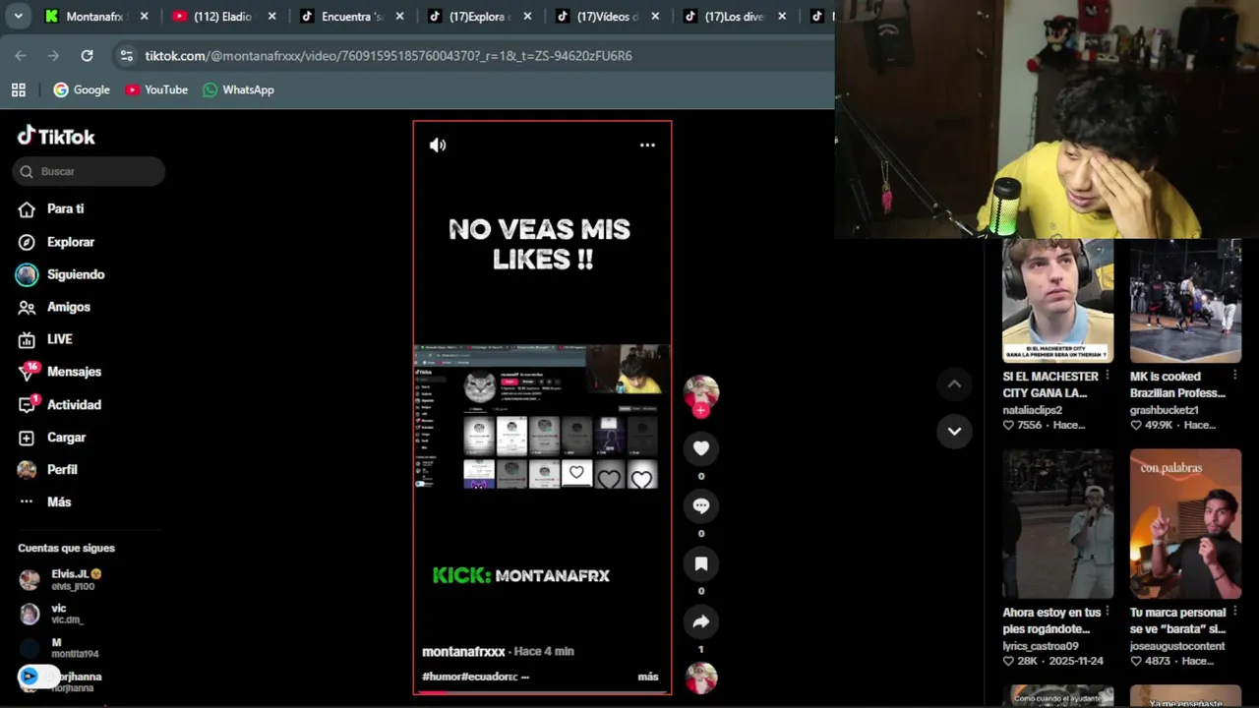This screenshot has height=708, width=1259.
Task: Toggle the blue floating widget near jorjhanna
Action: tap(37, 677)
